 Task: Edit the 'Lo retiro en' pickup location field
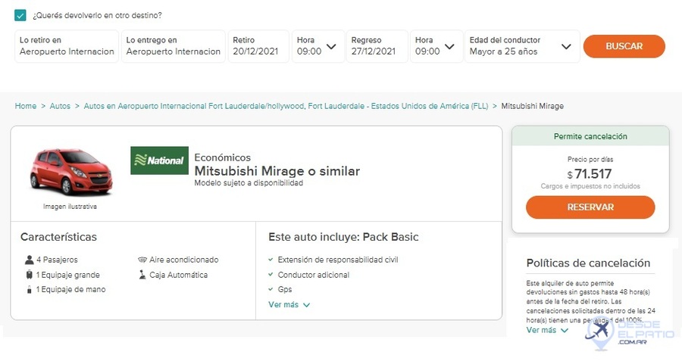point(67,46)
